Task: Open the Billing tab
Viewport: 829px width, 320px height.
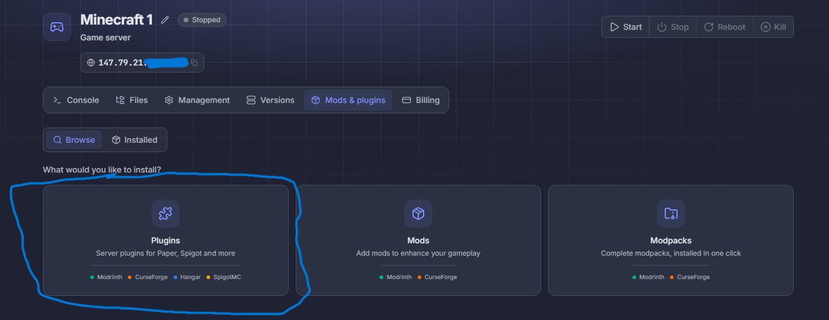Action: click(x=421, y=100)
